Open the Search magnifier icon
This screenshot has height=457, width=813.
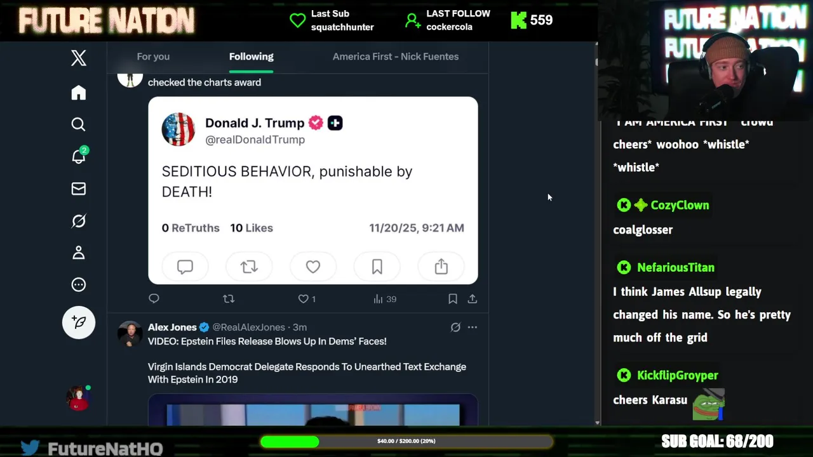(x=79, y=124)
